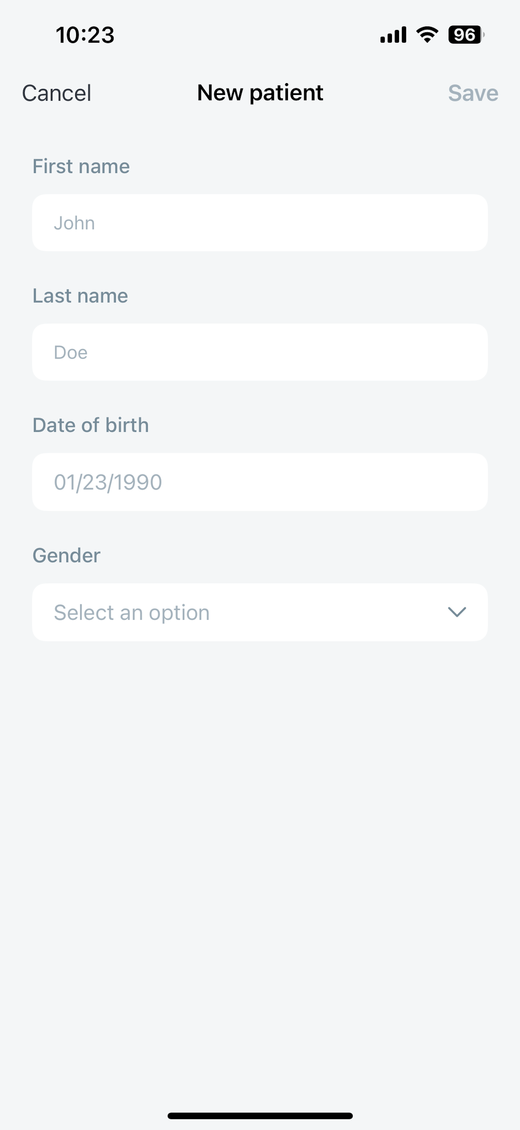
Task: Click the John placeholder text
Action: [x=74, y=223]
